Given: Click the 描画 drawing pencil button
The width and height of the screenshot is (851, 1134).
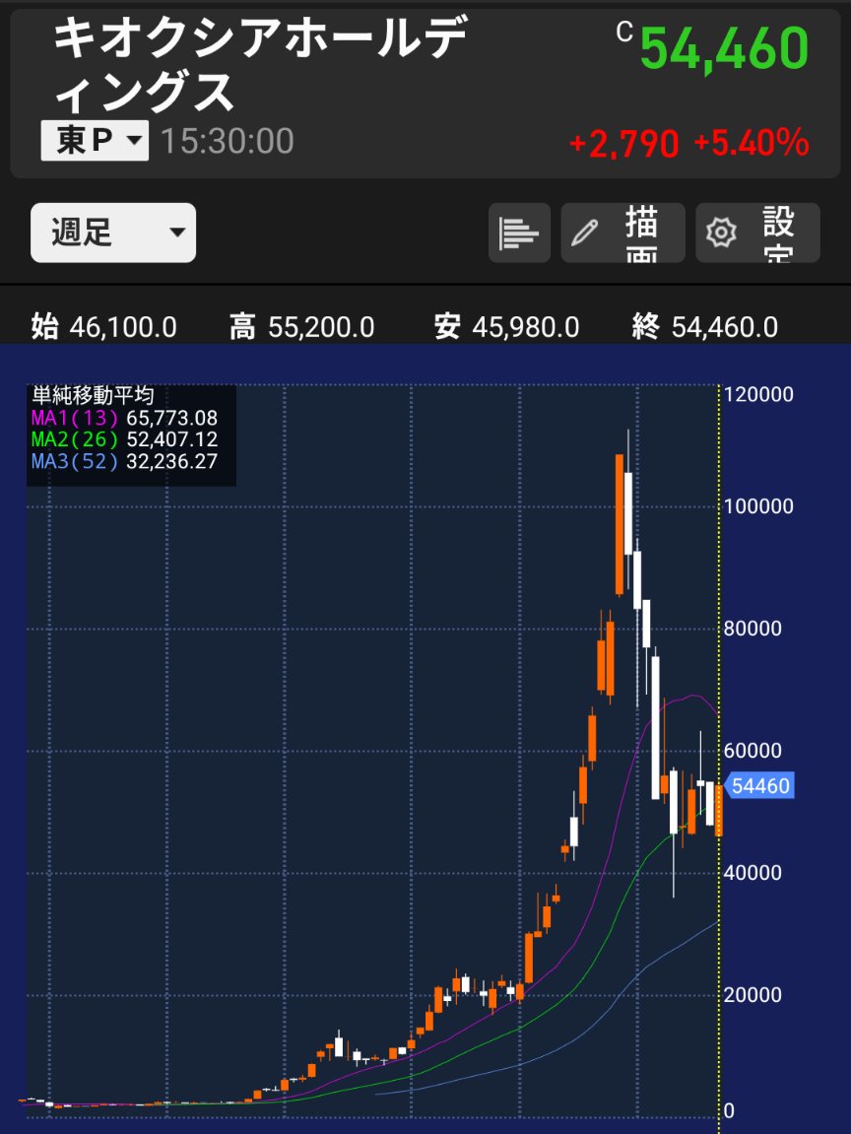Looking at the screenshot, I should click(x=622, y=233).
